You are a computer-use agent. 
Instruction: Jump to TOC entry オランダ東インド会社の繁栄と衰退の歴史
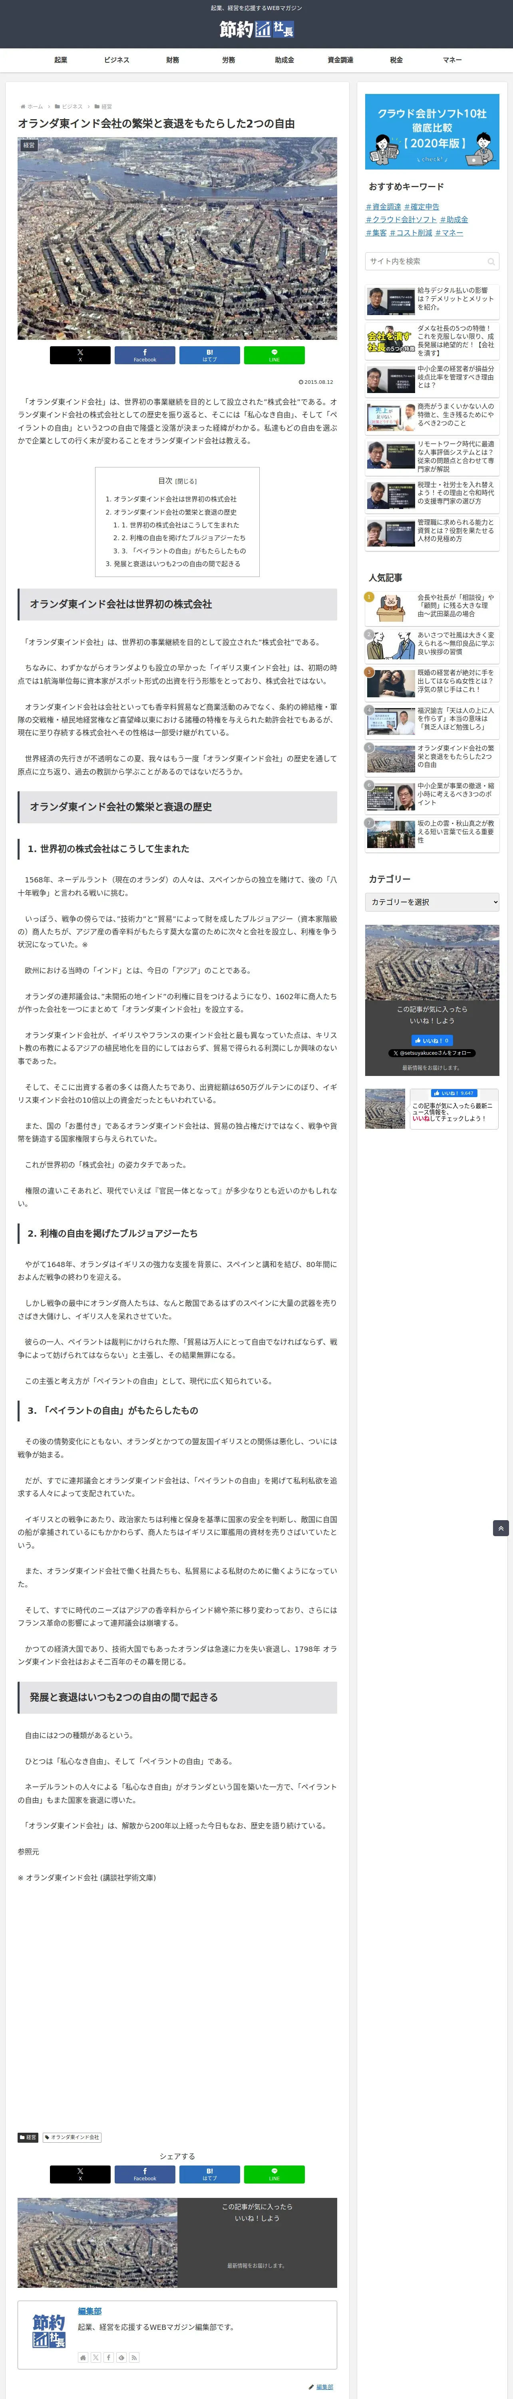[x=175, y=512]
